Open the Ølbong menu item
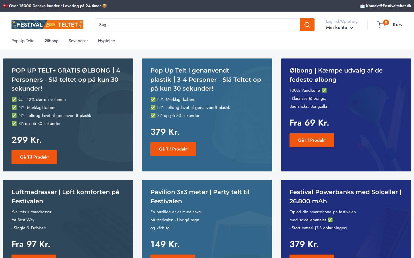The height and width of the screenshot is (258, 414). pos(51,41)
